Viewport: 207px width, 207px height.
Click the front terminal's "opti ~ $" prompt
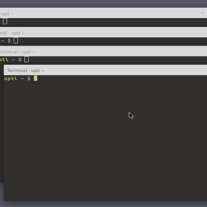(17, 79)
